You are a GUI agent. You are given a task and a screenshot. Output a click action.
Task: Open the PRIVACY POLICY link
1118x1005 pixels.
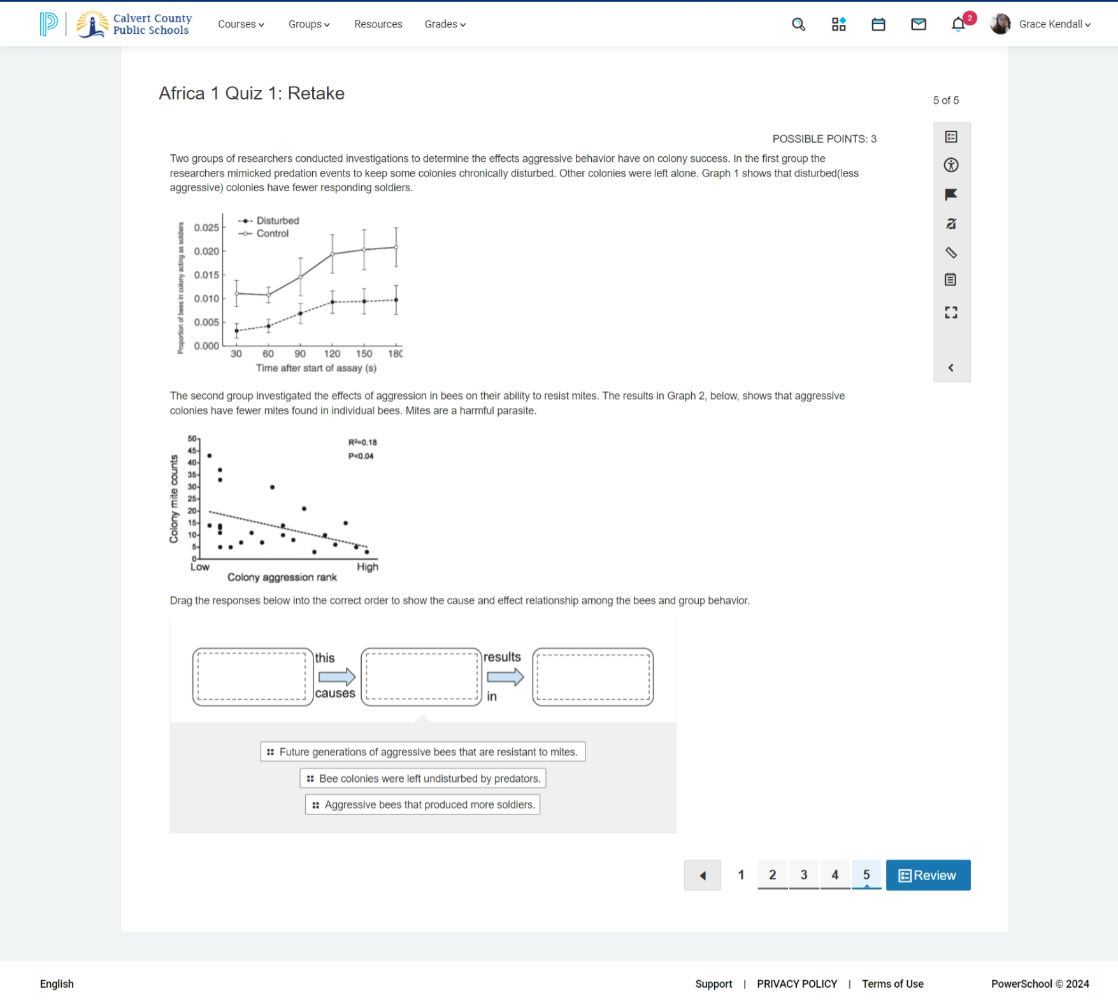coord(797,984)
